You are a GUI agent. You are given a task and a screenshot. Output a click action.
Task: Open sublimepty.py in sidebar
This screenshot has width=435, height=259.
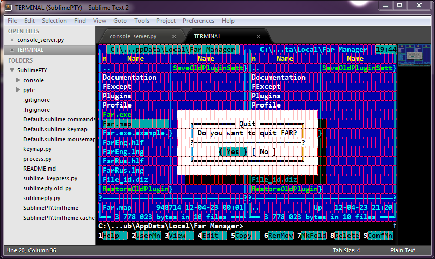[41, 198]
